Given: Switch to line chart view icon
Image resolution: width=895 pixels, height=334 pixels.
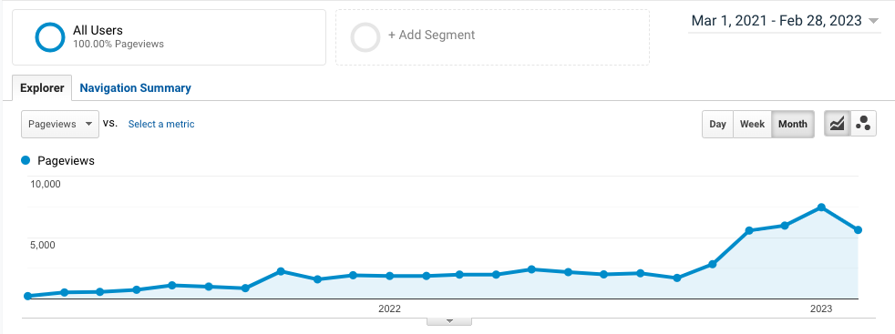Looking at the screenshot, I should click(838, 124).
